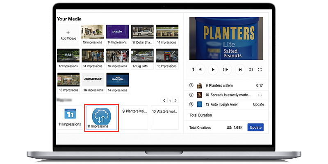This screenshot has height=164, width=328.
Task: Click blue thumbnail icon of Auto row
Action: pos(200,105)
